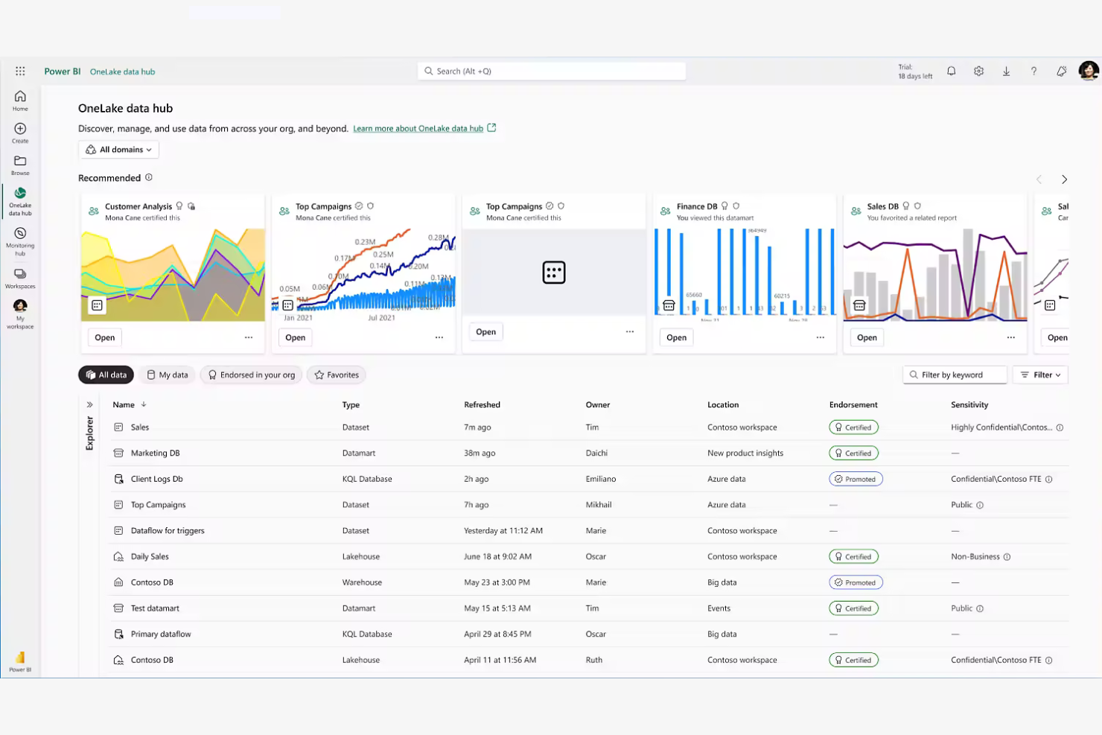Select Power BI in the top menu bar
The image size is (1102, 735).
63,71
